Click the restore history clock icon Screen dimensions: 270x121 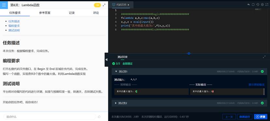258,5
